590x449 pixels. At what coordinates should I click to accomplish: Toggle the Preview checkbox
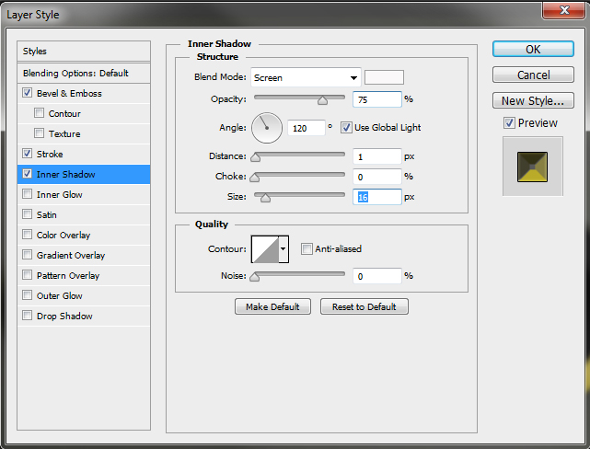click(509, 123)
